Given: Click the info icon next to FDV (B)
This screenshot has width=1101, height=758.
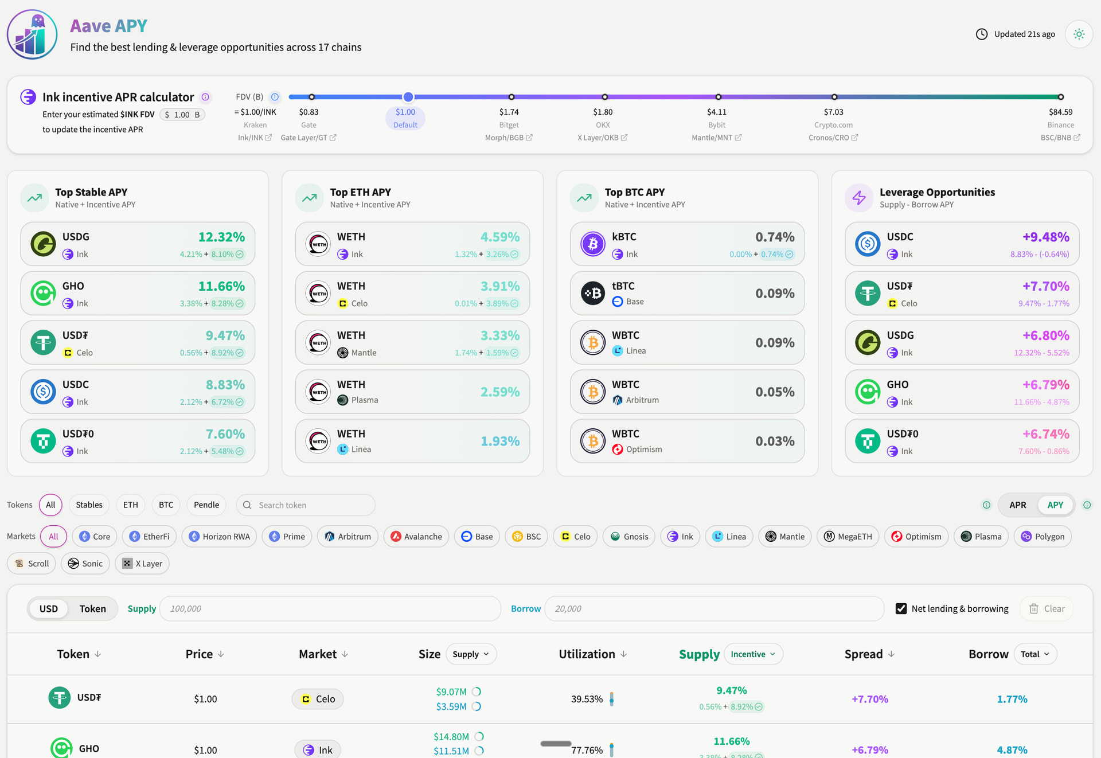Looking at the screenshot, I should [275, 97].
